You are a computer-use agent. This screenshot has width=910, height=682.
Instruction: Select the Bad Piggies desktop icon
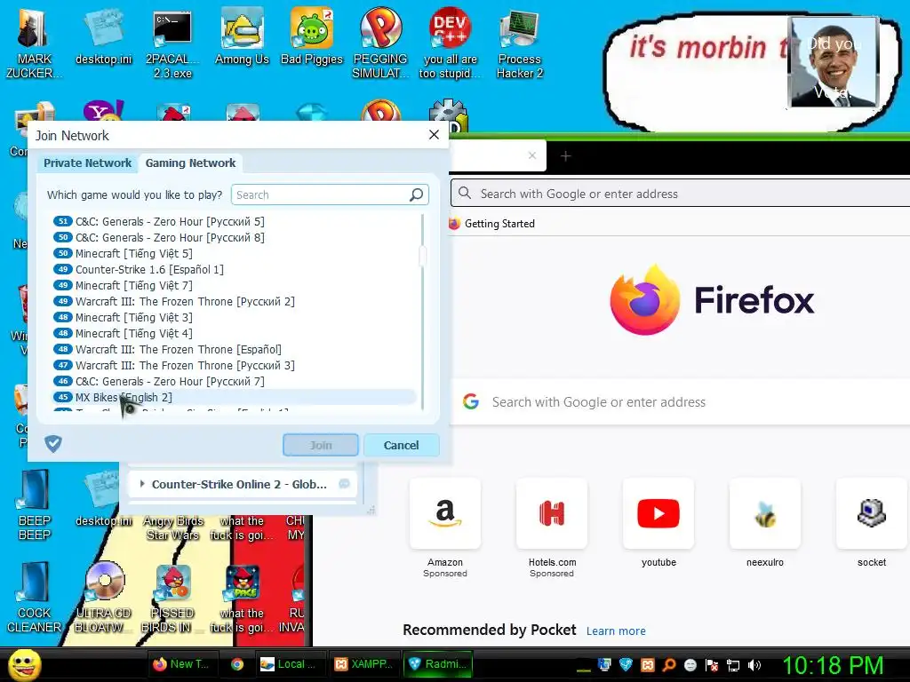point(312,37)
